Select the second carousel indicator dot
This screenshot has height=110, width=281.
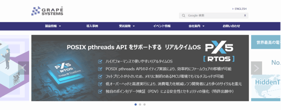pyautogui.click(x=140, y=104)
